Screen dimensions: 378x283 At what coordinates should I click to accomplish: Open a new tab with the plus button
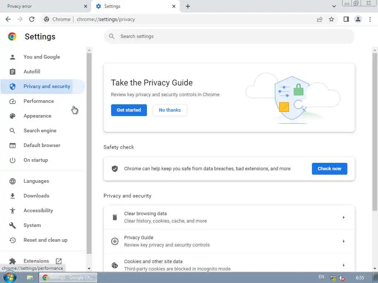(188, 6)
